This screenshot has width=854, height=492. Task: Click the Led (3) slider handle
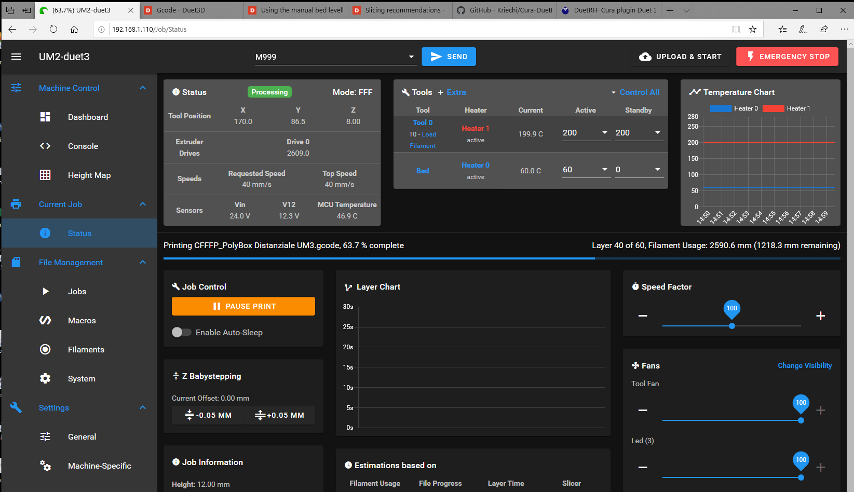pos(801,477)
